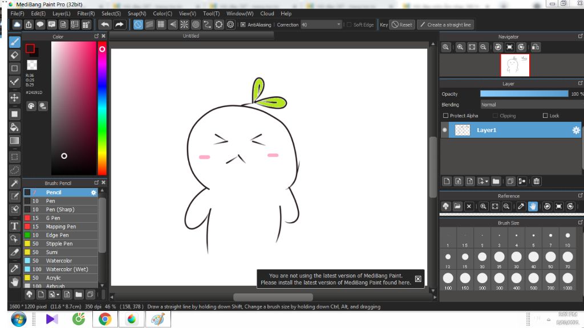This screenshot has height=328, width=584.
Task: Select the Hand pan tool in left toolbar
Action: 15,281
